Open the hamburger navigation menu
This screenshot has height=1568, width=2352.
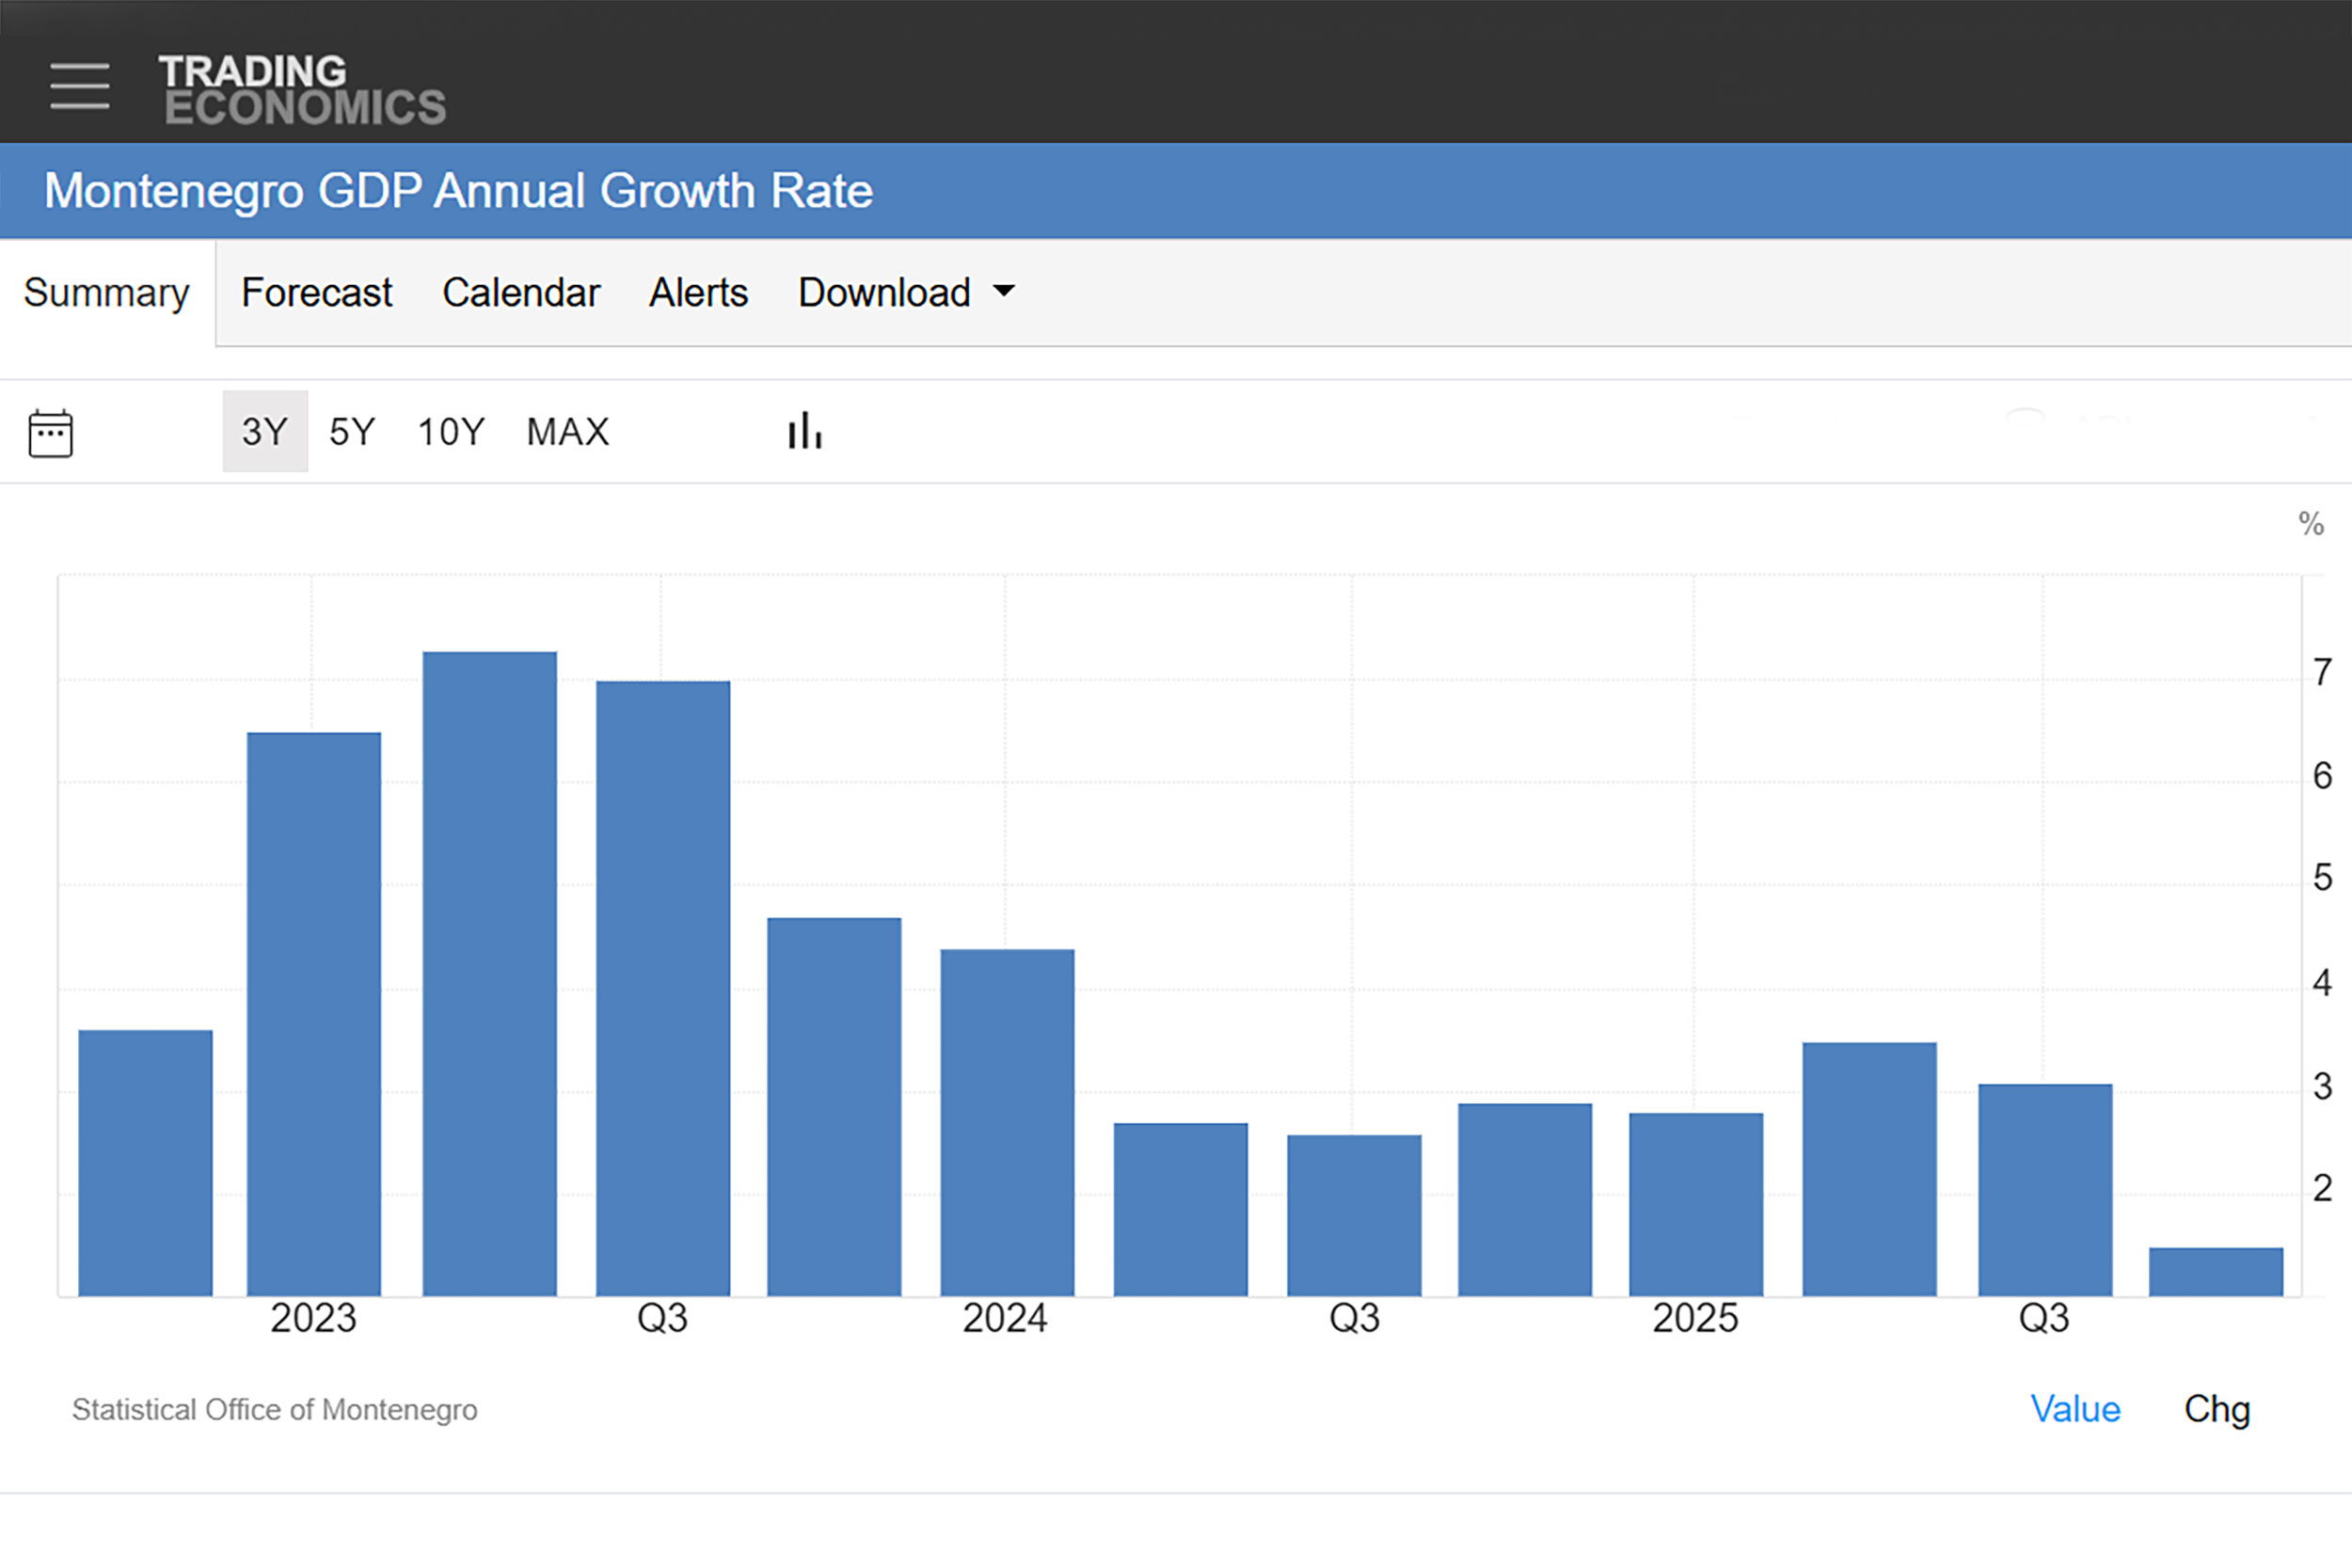pyautogui.click(x=80, y=86)
